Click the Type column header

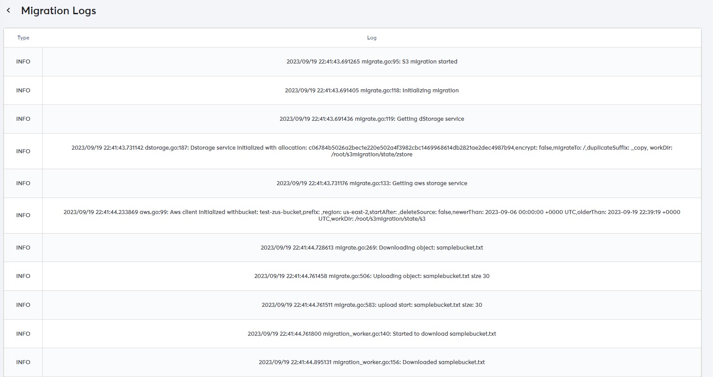point(23,38)
